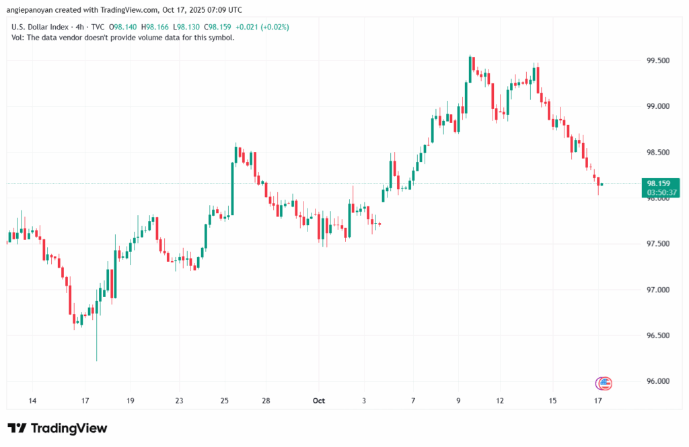689x447 pixels.
Task: Click the US flag economic event icon
Action: pyautogui.click(x=604, y=383)
